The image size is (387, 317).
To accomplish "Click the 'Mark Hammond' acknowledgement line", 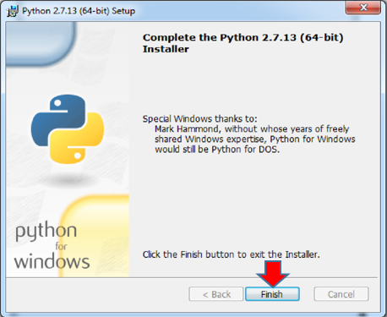I will click(252, 129).
